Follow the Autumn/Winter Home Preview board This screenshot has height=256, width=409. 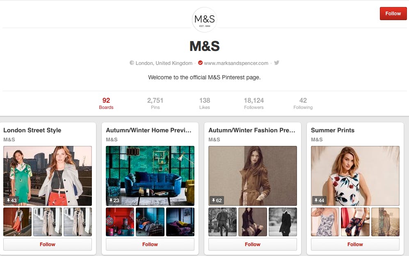[150, 244]
